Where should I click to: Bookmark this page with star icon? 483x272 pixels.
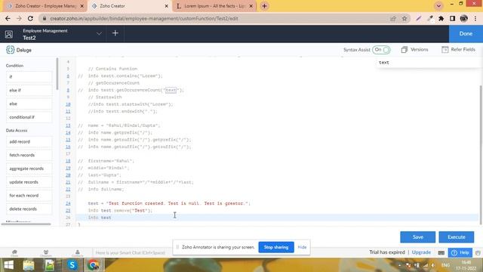coord(405,18)
